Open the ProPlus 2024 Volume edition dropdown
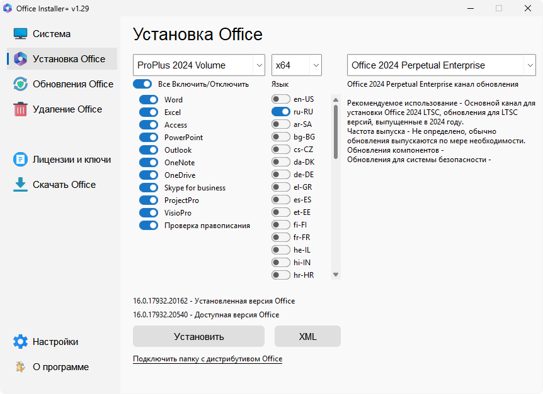The height and width of the screenshot is (394, 543). click(199, 65)
